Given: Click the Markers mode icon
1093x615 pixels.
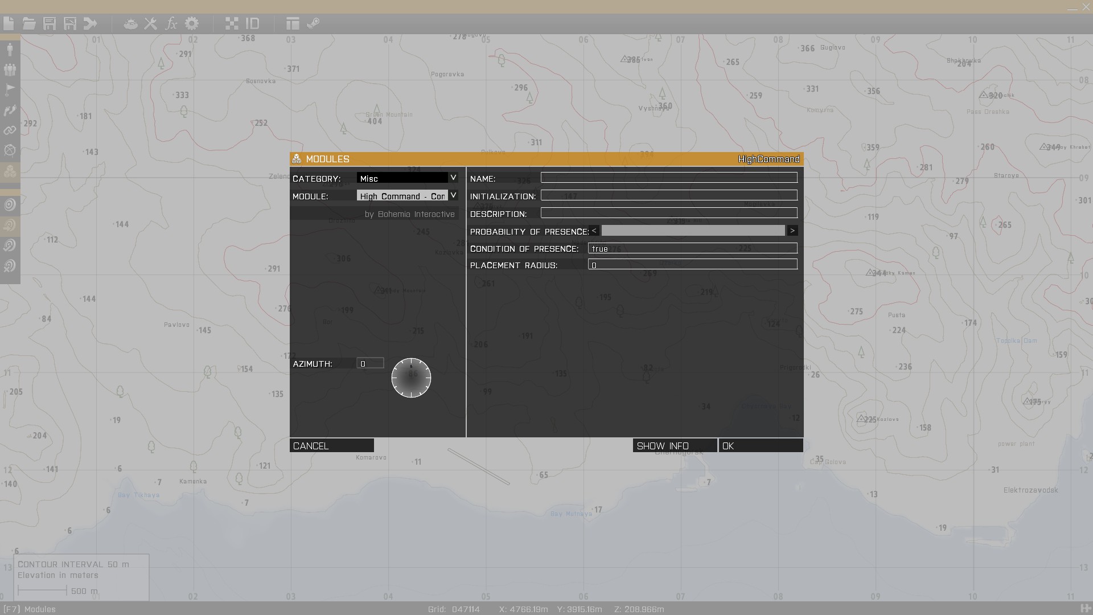Looking at the screenshot, I should pos(10,150).
